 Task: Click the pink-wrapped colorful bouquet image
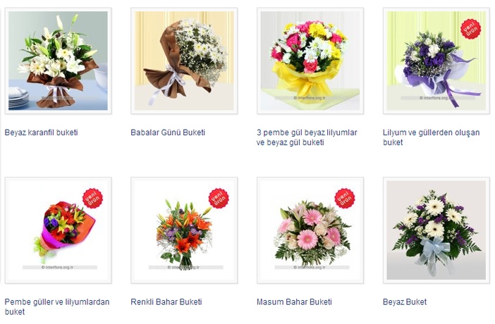tap(58, 230)
